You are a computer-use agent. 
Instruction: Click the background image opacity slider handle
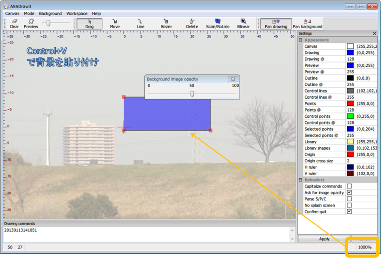pos(192,93)
